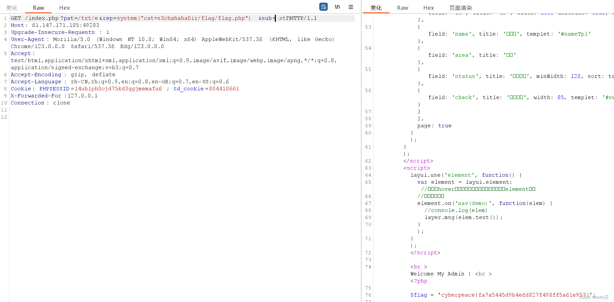
Task: Click the field: 'check' line in response
Action: click(x=521, y=97)
